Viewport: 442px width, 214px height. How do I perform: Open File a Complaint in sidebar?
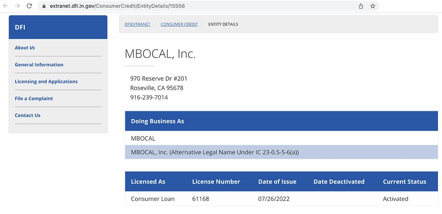coord(34,98)
